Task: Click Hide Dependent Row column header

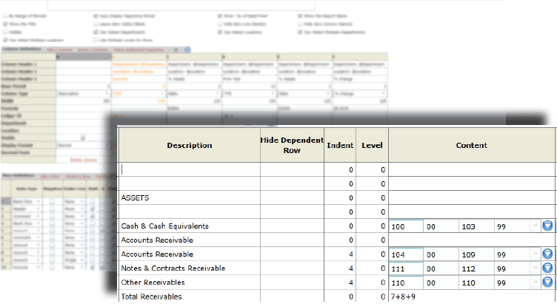Action: [292, 145]
